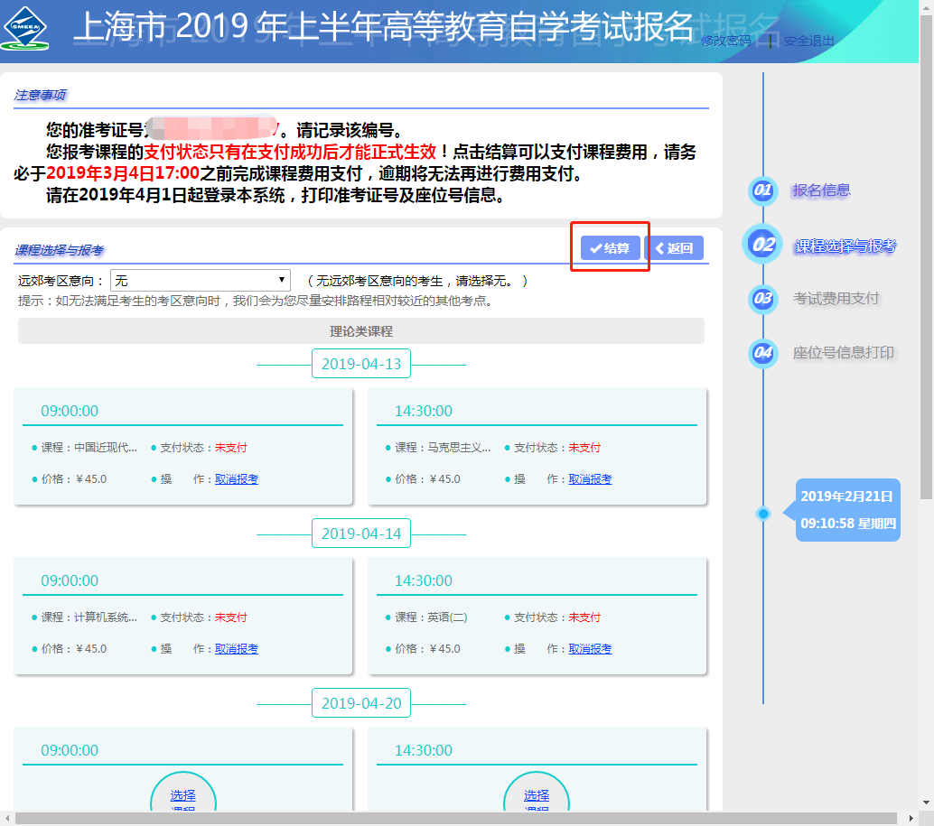
Task: Go to 考试费用支付 step
Action: pyautogui.click(x=836, y=299)
